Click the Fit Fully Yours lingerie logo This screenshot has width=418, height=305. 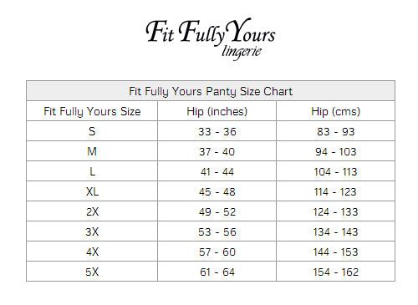click(211, 38)
